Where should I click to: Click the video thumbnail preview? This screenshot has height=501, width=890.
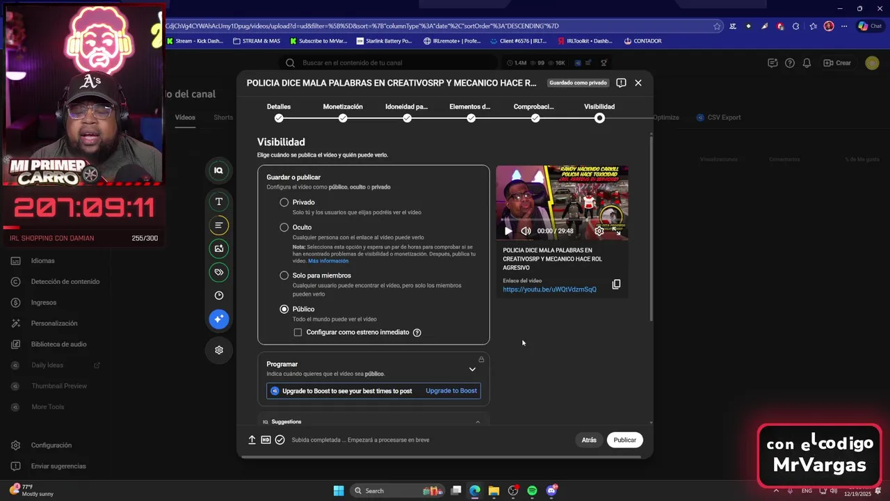[x=562, y=202]
